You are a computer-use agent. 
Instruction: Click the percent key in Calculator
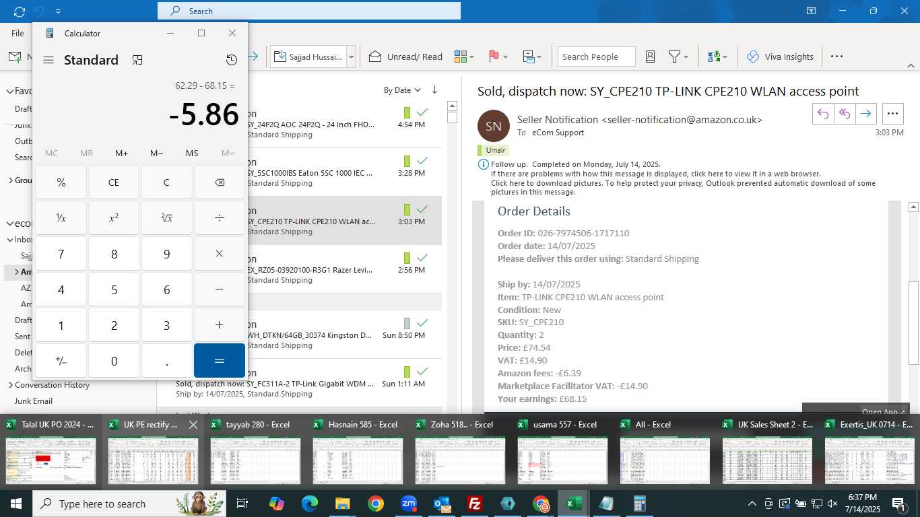coord(61,182)
